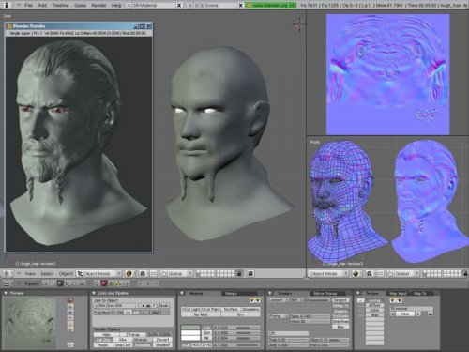Screen dimensions: 469x352
Task: Open the Lambert diffuse shader dropdown
Action: click(279, 300)
